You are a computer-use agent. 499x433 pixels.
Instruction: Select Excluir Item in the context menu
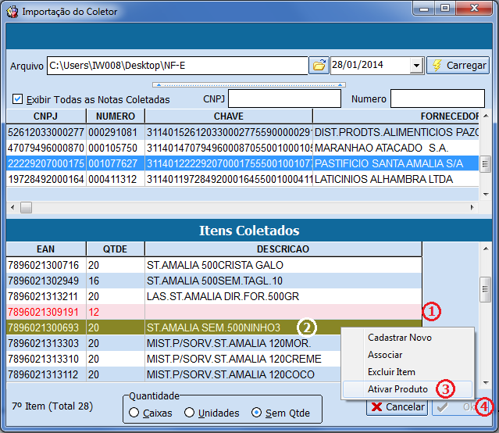(x=391, y=372)
